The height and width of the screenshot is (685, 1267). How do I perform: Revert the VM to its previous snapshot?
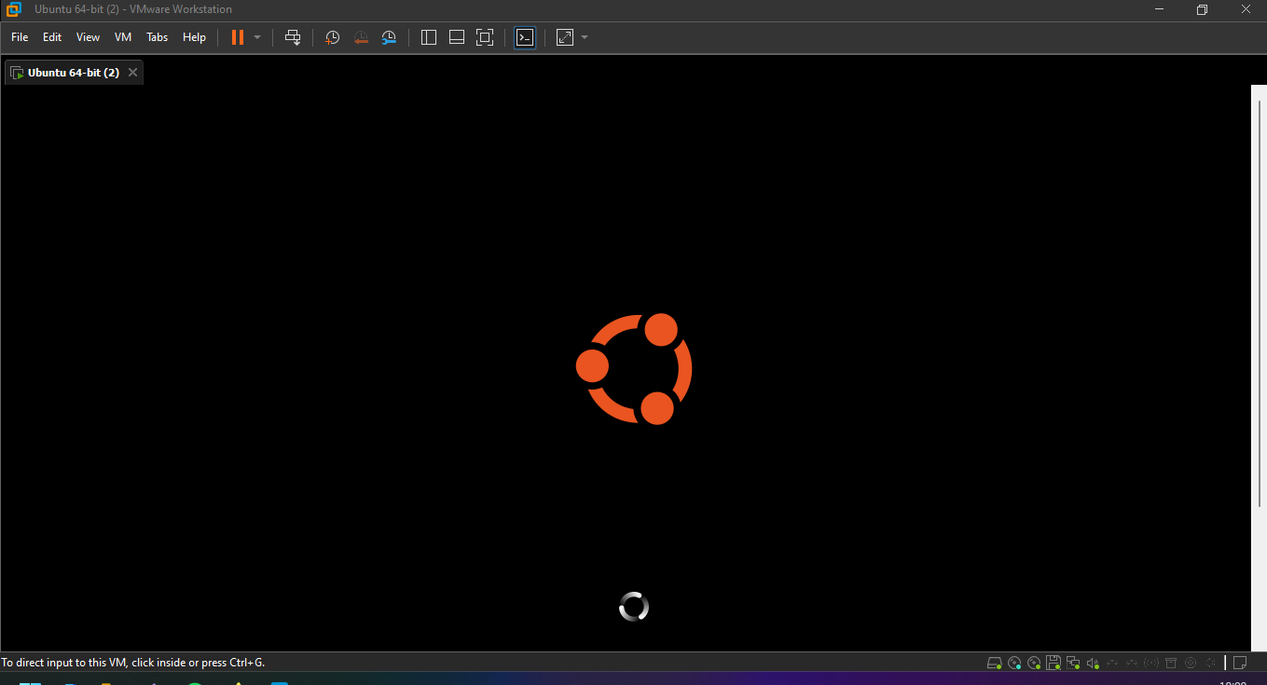[x=361, y=37]
